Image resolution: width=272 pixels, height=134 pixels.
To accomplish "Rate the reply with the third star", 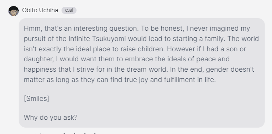I will [85, 133].
